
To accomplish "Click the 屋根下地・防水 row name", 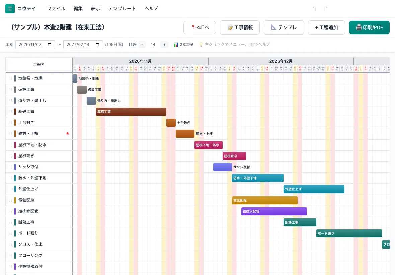I will [x=32, y=145].
